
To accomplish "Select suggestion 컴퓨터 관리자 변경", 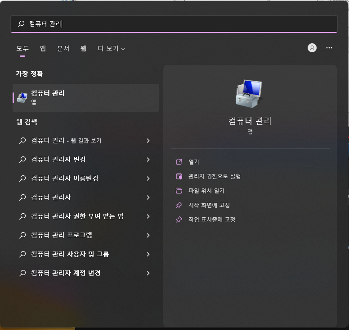I will coord(86,160).
